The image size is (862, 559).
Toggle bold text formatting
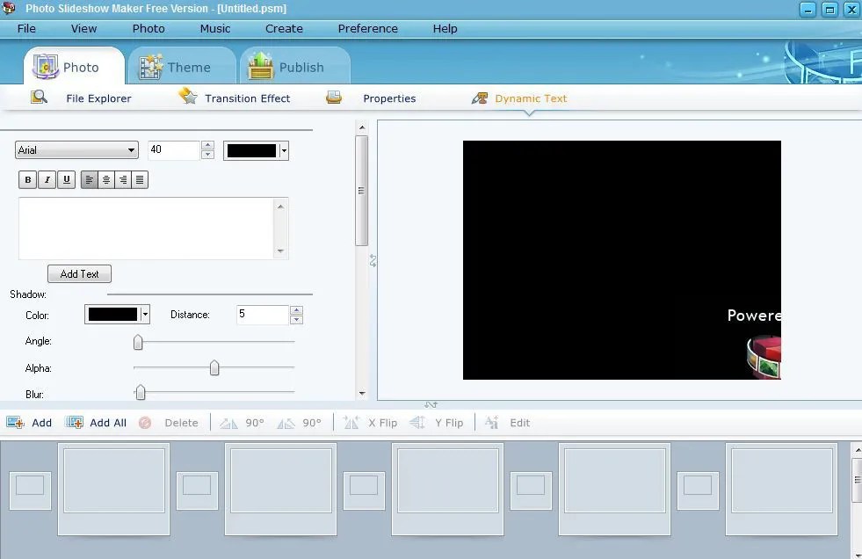click(27, 179)
